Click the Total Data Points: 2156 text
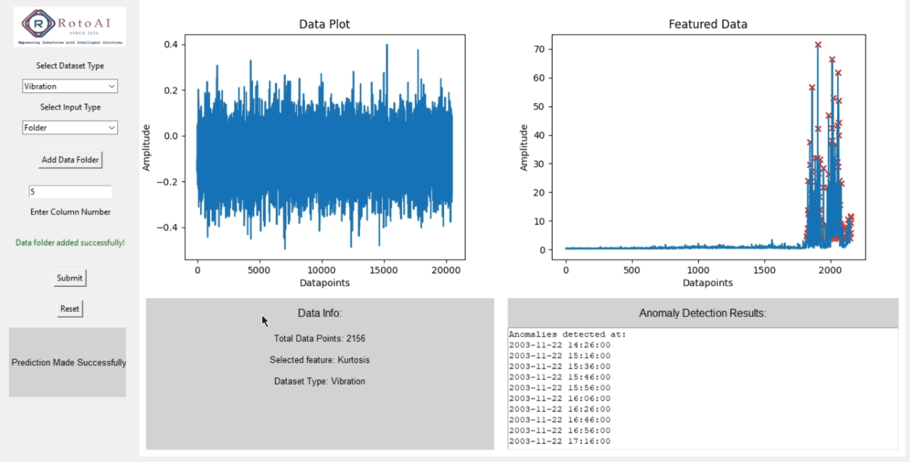This screenshot has height=462, width=910. pyautogui.click(x=320, y=339)
